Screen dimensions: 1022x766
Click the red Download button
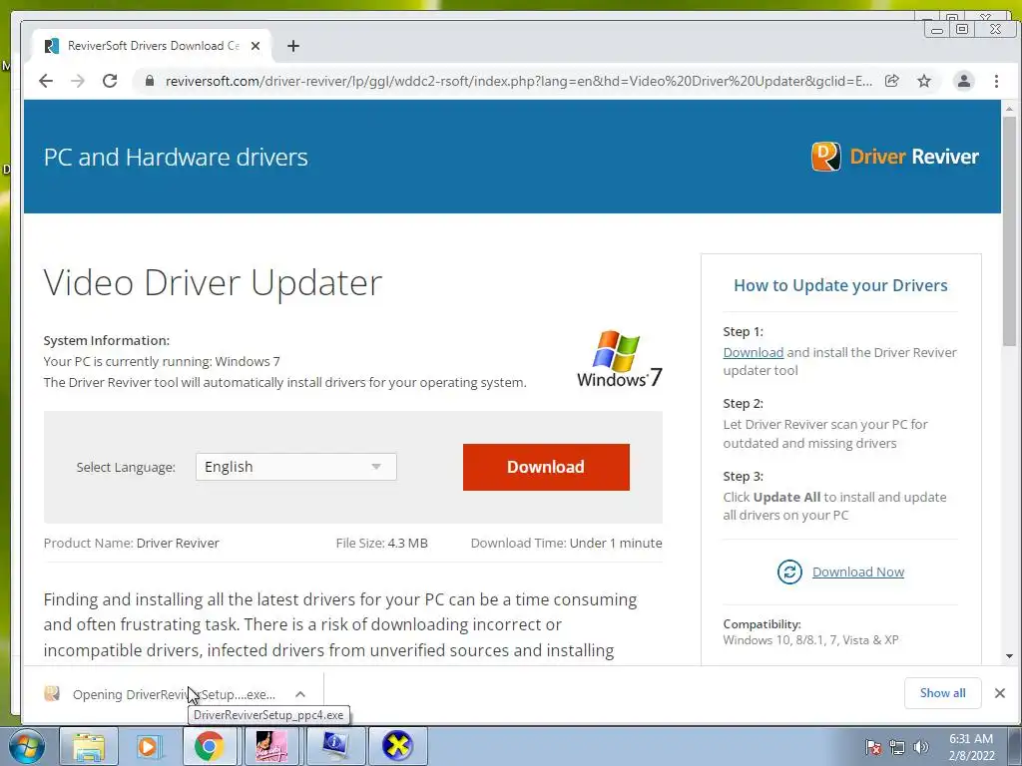click(x=546, y=467)
